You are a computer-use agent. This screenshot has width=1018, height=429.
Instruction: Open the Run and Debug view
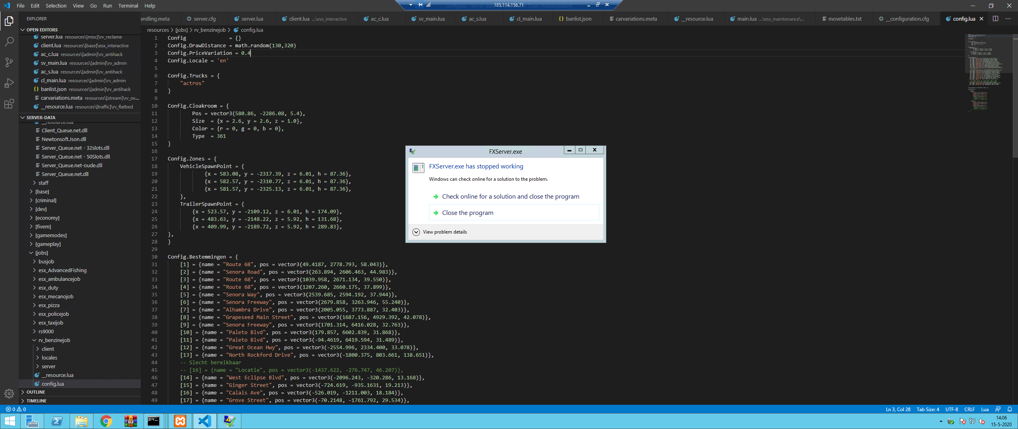9,83
